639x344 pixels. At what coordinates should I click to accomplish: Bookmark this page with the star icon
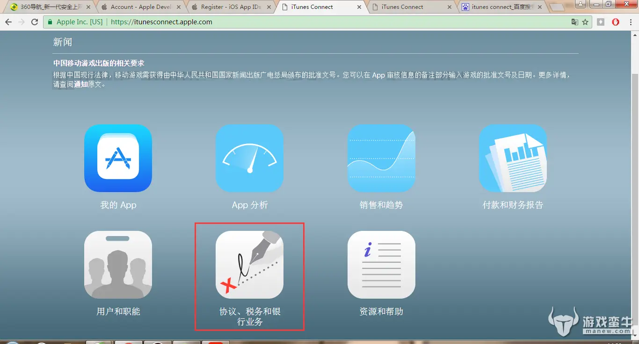[585, 22]
